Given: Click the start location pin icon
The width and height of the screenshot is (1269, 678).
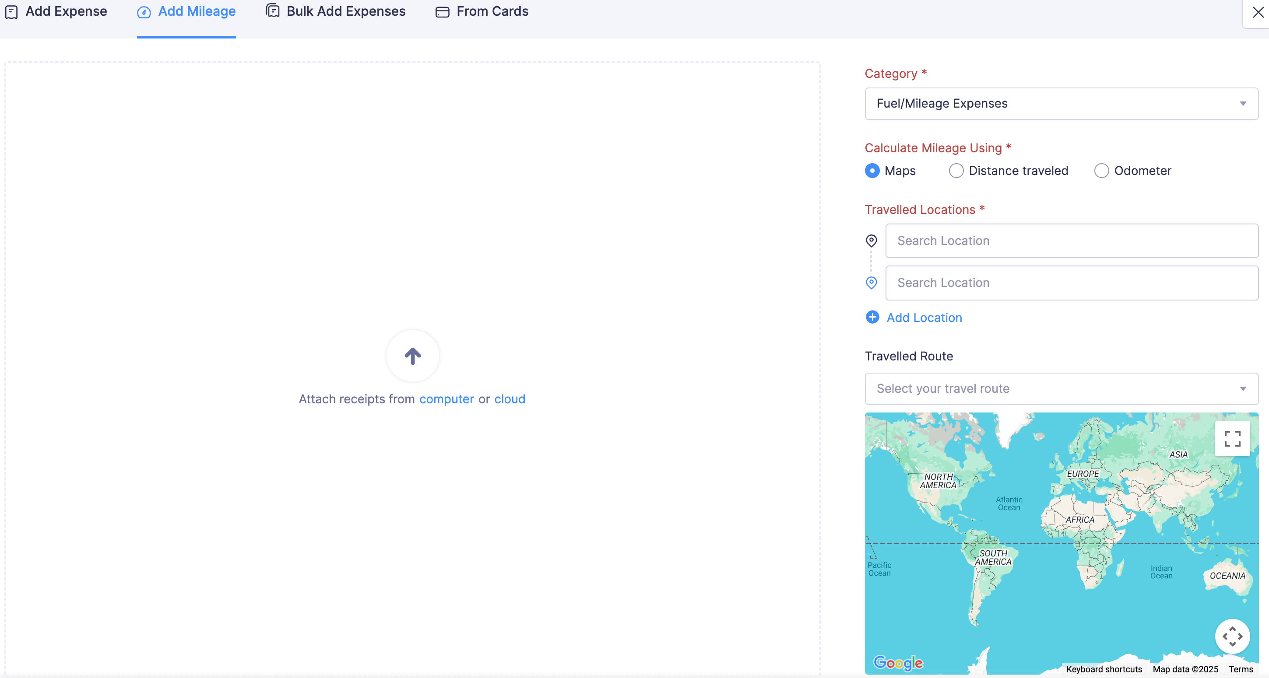Looking at the screenshot, I should click(x=871, y=240).
